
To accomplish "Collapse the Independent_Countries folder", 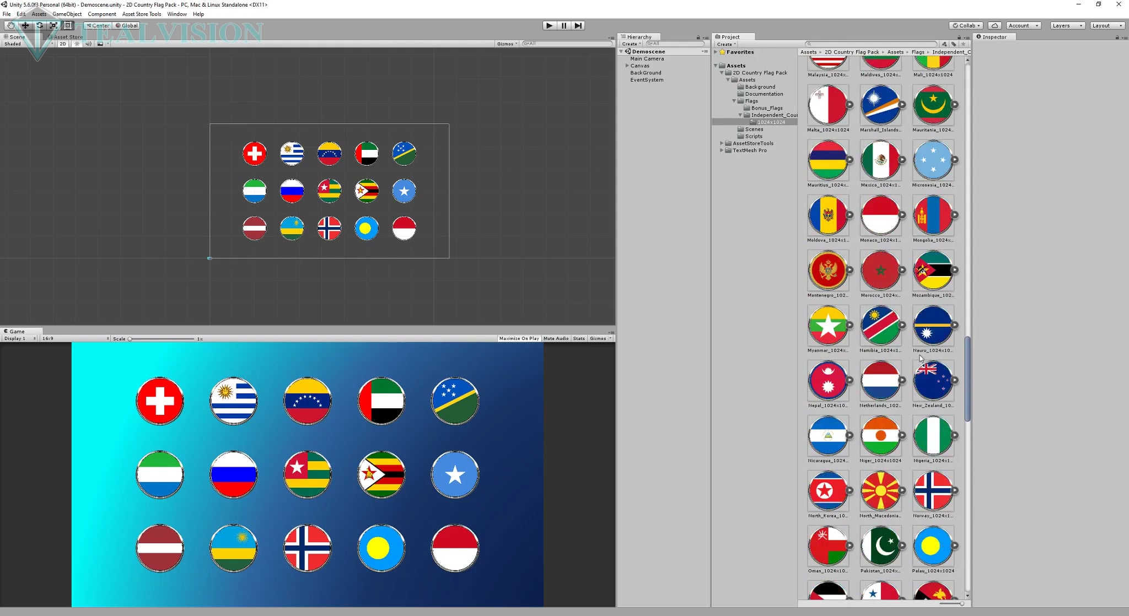I will point(740,115).
